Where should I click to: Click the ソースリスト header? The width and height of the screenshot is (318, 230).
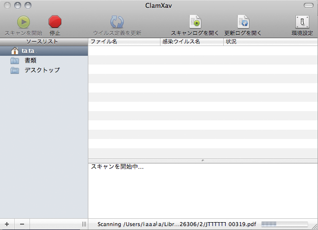[x=44, y=42]
